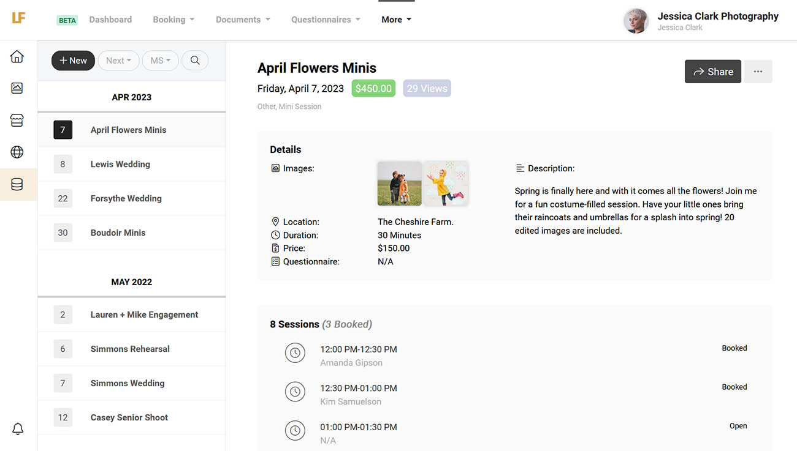Click the couple photo thumbnail under Images
This screenshot has height=451, width=797.
pos(399,183)
